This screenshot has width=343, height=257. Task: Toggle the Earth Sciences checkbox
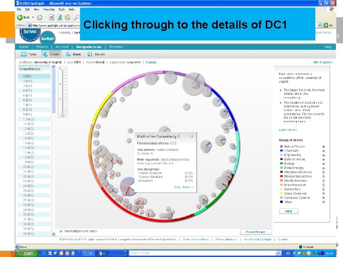[323, 159]
